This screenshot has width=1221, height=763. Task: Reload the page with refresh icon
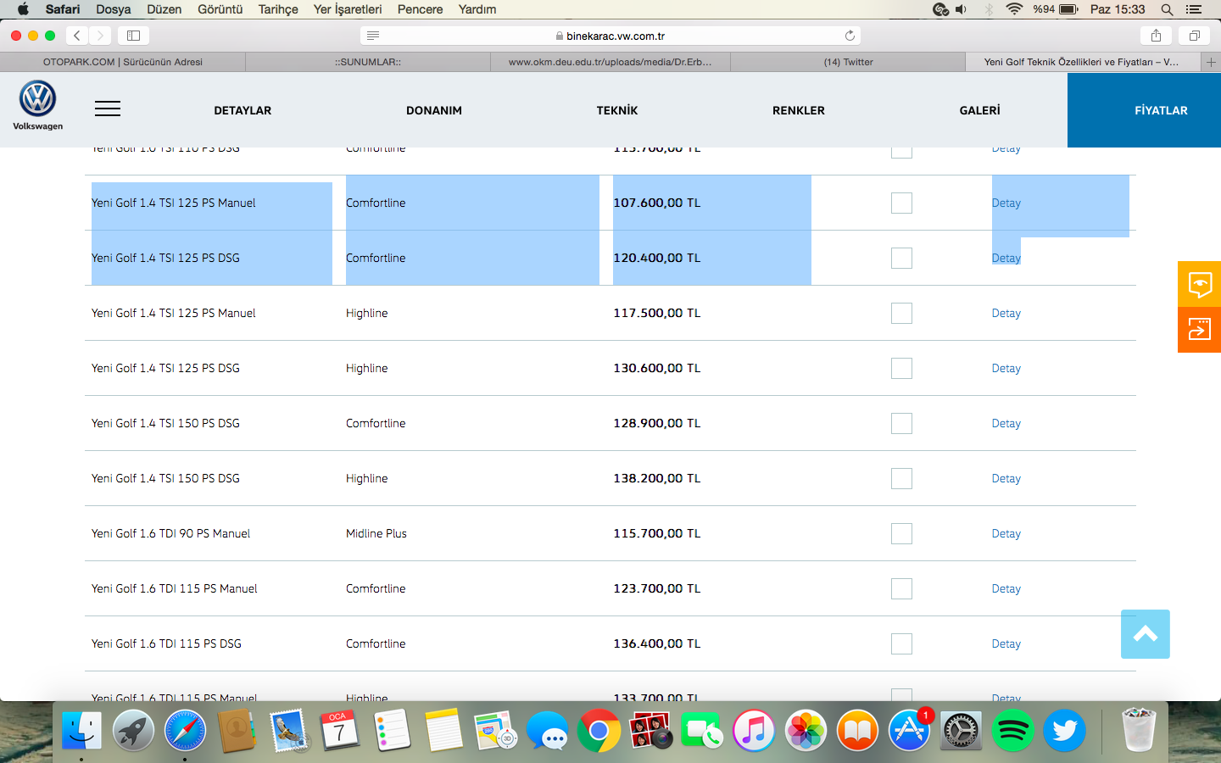click(x=850, y=36)
